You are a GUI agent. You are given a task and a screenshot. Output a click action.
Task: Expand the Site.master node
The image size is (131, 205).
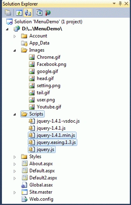point(15,192)
